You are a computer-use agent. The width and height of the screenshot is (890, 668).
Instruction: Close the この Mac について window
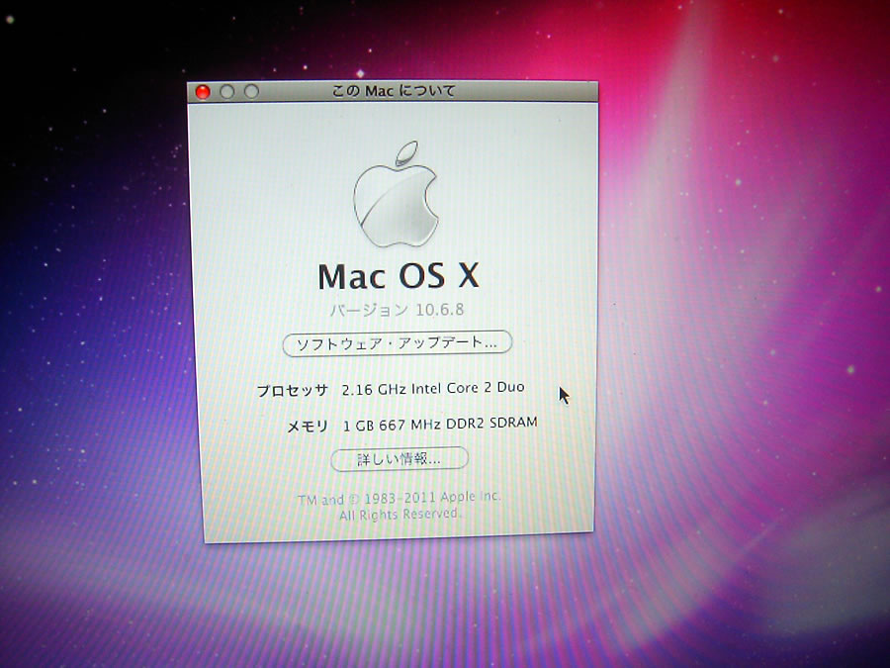(x=203, y=92)
